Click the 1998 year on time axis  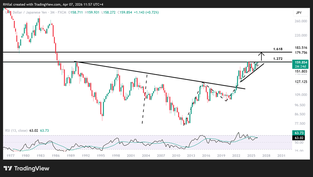coord(116,156)
